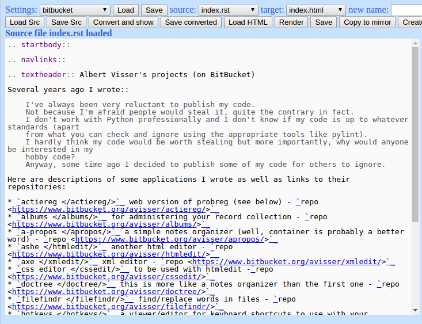Click the filefindr bitbucket repo URL
This screenshot has height=324, width=422.
click(111, 307)
